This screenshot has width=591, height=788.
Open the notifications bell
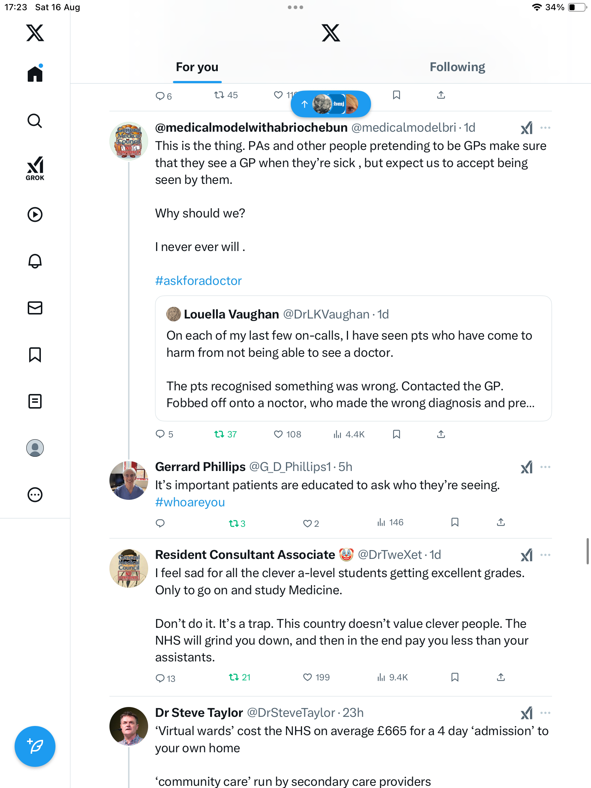coord(35,261)
